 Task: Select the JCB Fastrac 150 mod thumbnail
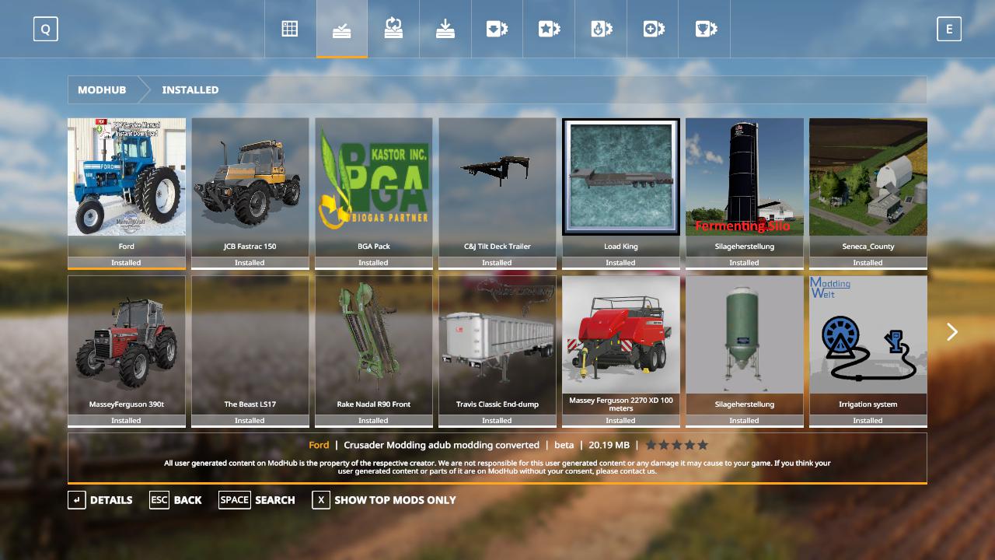click(250, 177)
